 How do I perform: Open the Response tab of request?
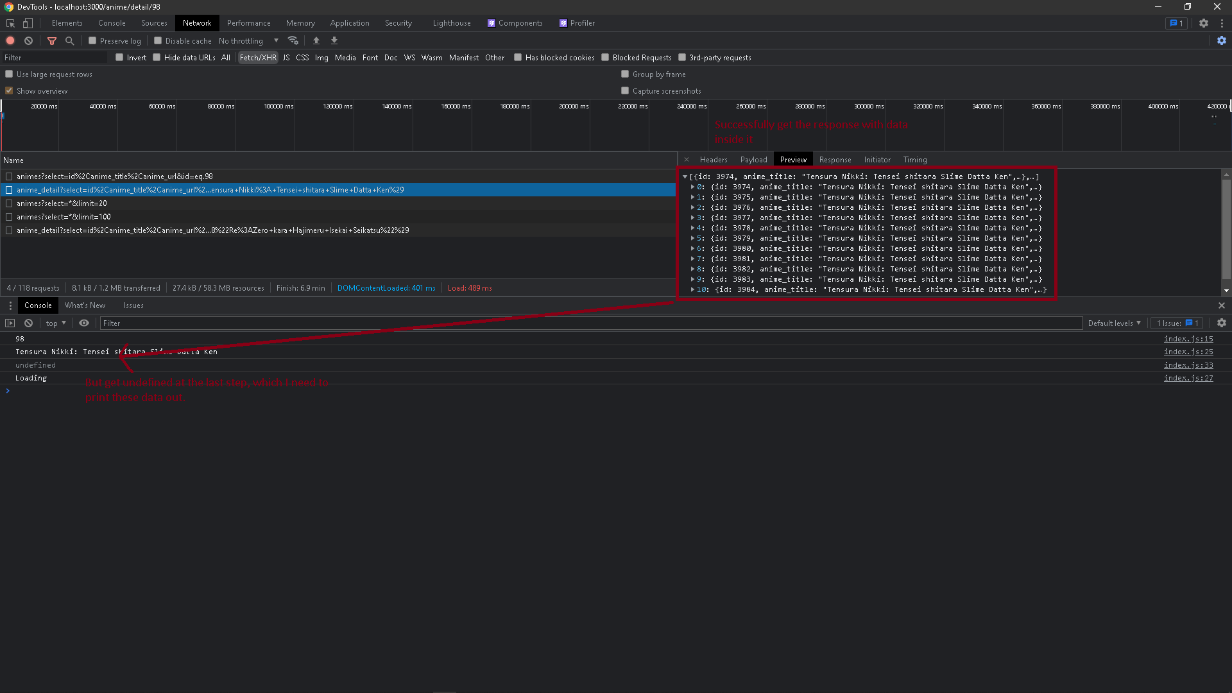click(x=835, y=160)
